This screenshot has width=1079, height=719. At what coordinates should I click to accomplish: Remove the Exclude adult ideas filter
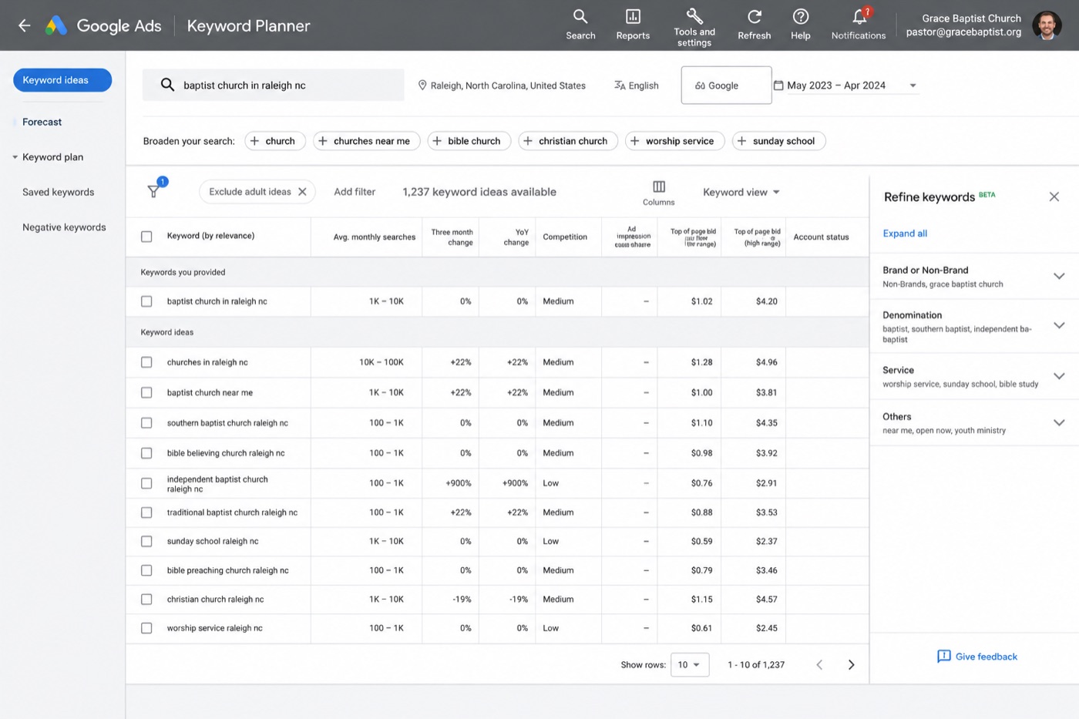coord(302,192)
